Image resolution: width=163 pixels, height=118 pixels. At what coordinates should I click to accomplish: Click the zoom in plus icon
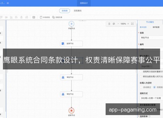tap(128, 24)
